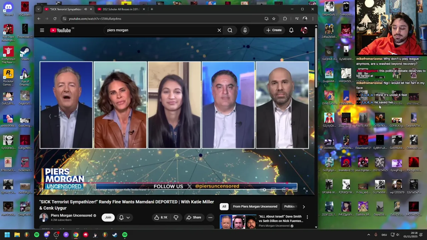Click the YouTube search magnifier button
Image resolution: width=427 pixels, height=240 pixels.
pyautogui.click(x=230, y=30)
